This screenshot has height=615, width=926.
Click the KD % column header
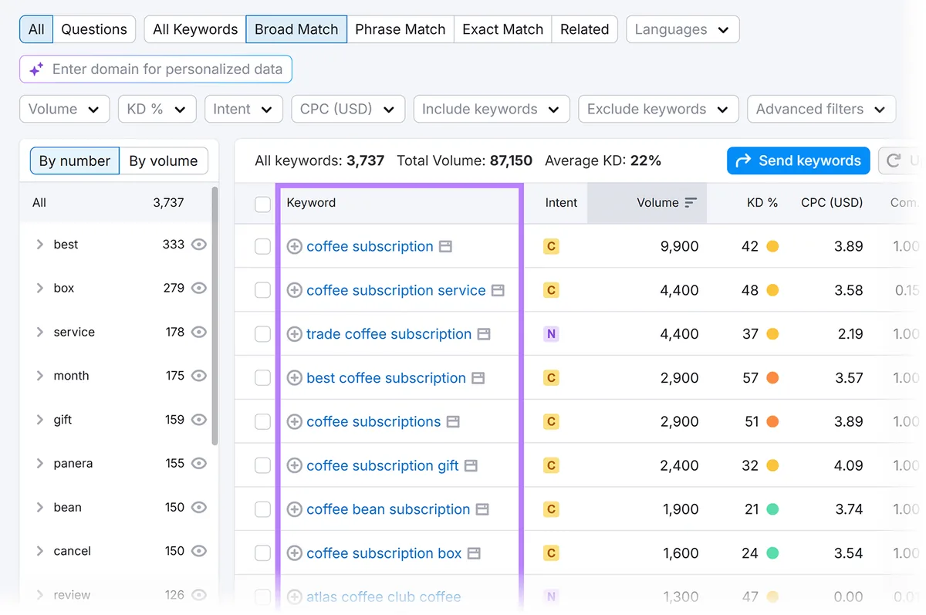[x=762, y=203]
